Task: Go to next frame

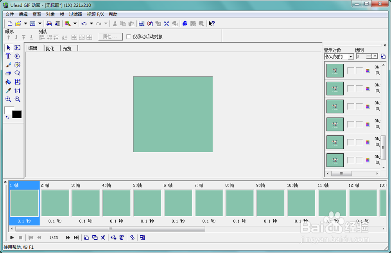Action: coord(68,237)
